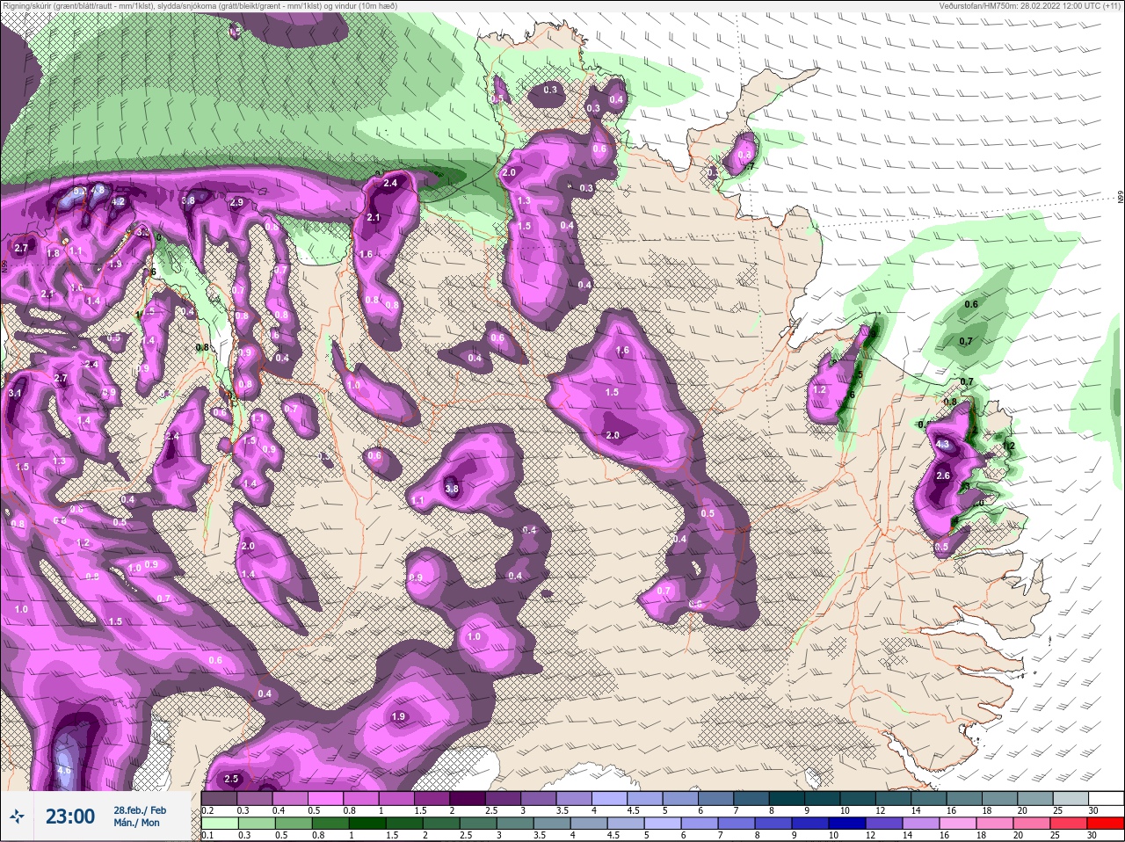Select lower legend swatch between 0.1 and 0.3
Viewport: 1125px width, 842px height.
click(x=220, y=824)
